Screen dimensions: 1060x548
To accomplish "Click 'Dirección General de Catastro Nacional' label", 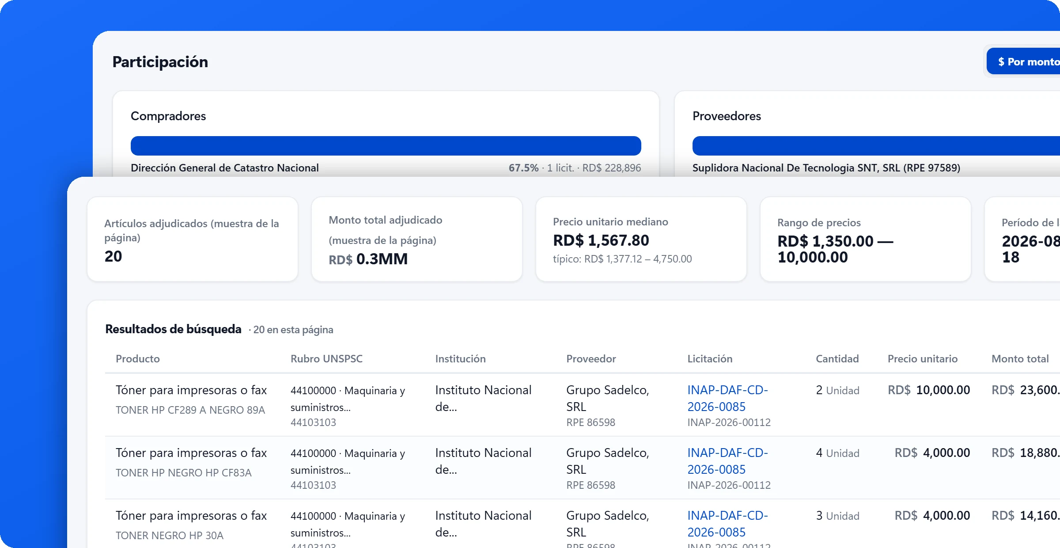I will [224, 168].
